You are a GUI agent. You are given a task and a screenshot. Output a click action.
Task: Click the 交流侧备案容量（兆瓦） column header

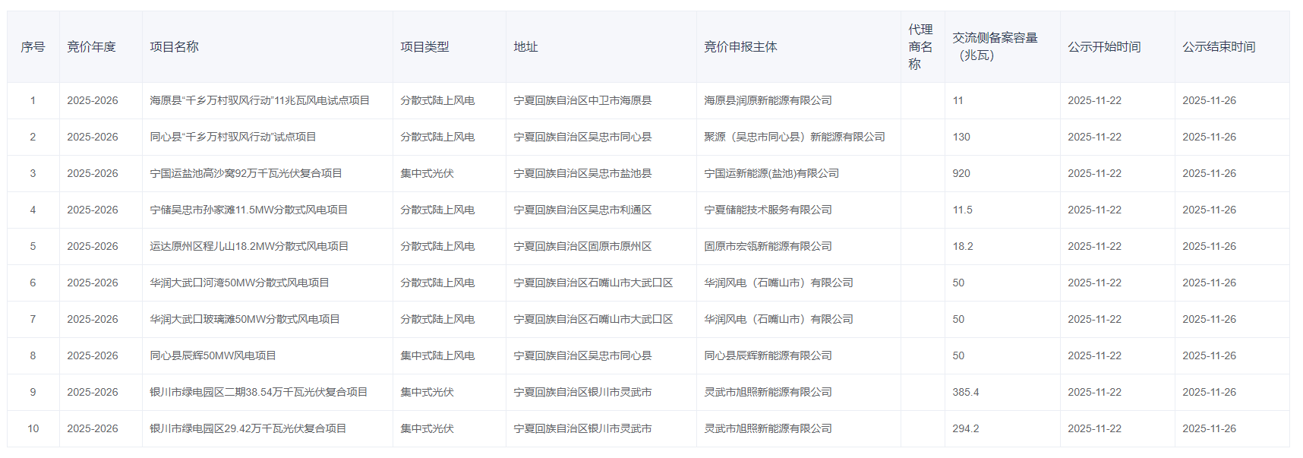click(x=995, y=47)
